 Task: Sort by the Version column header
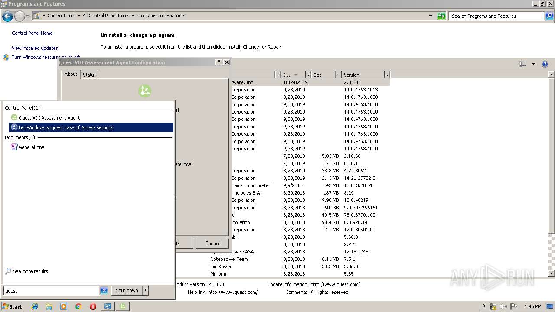(x=363, y=75)
